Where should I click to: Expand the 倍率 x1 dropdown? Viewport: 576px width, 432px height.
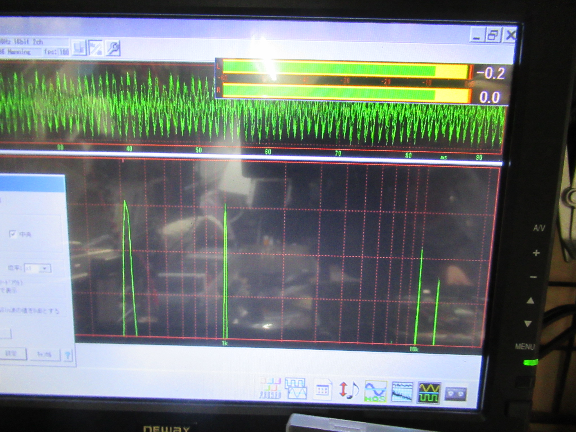click(44, 268)
